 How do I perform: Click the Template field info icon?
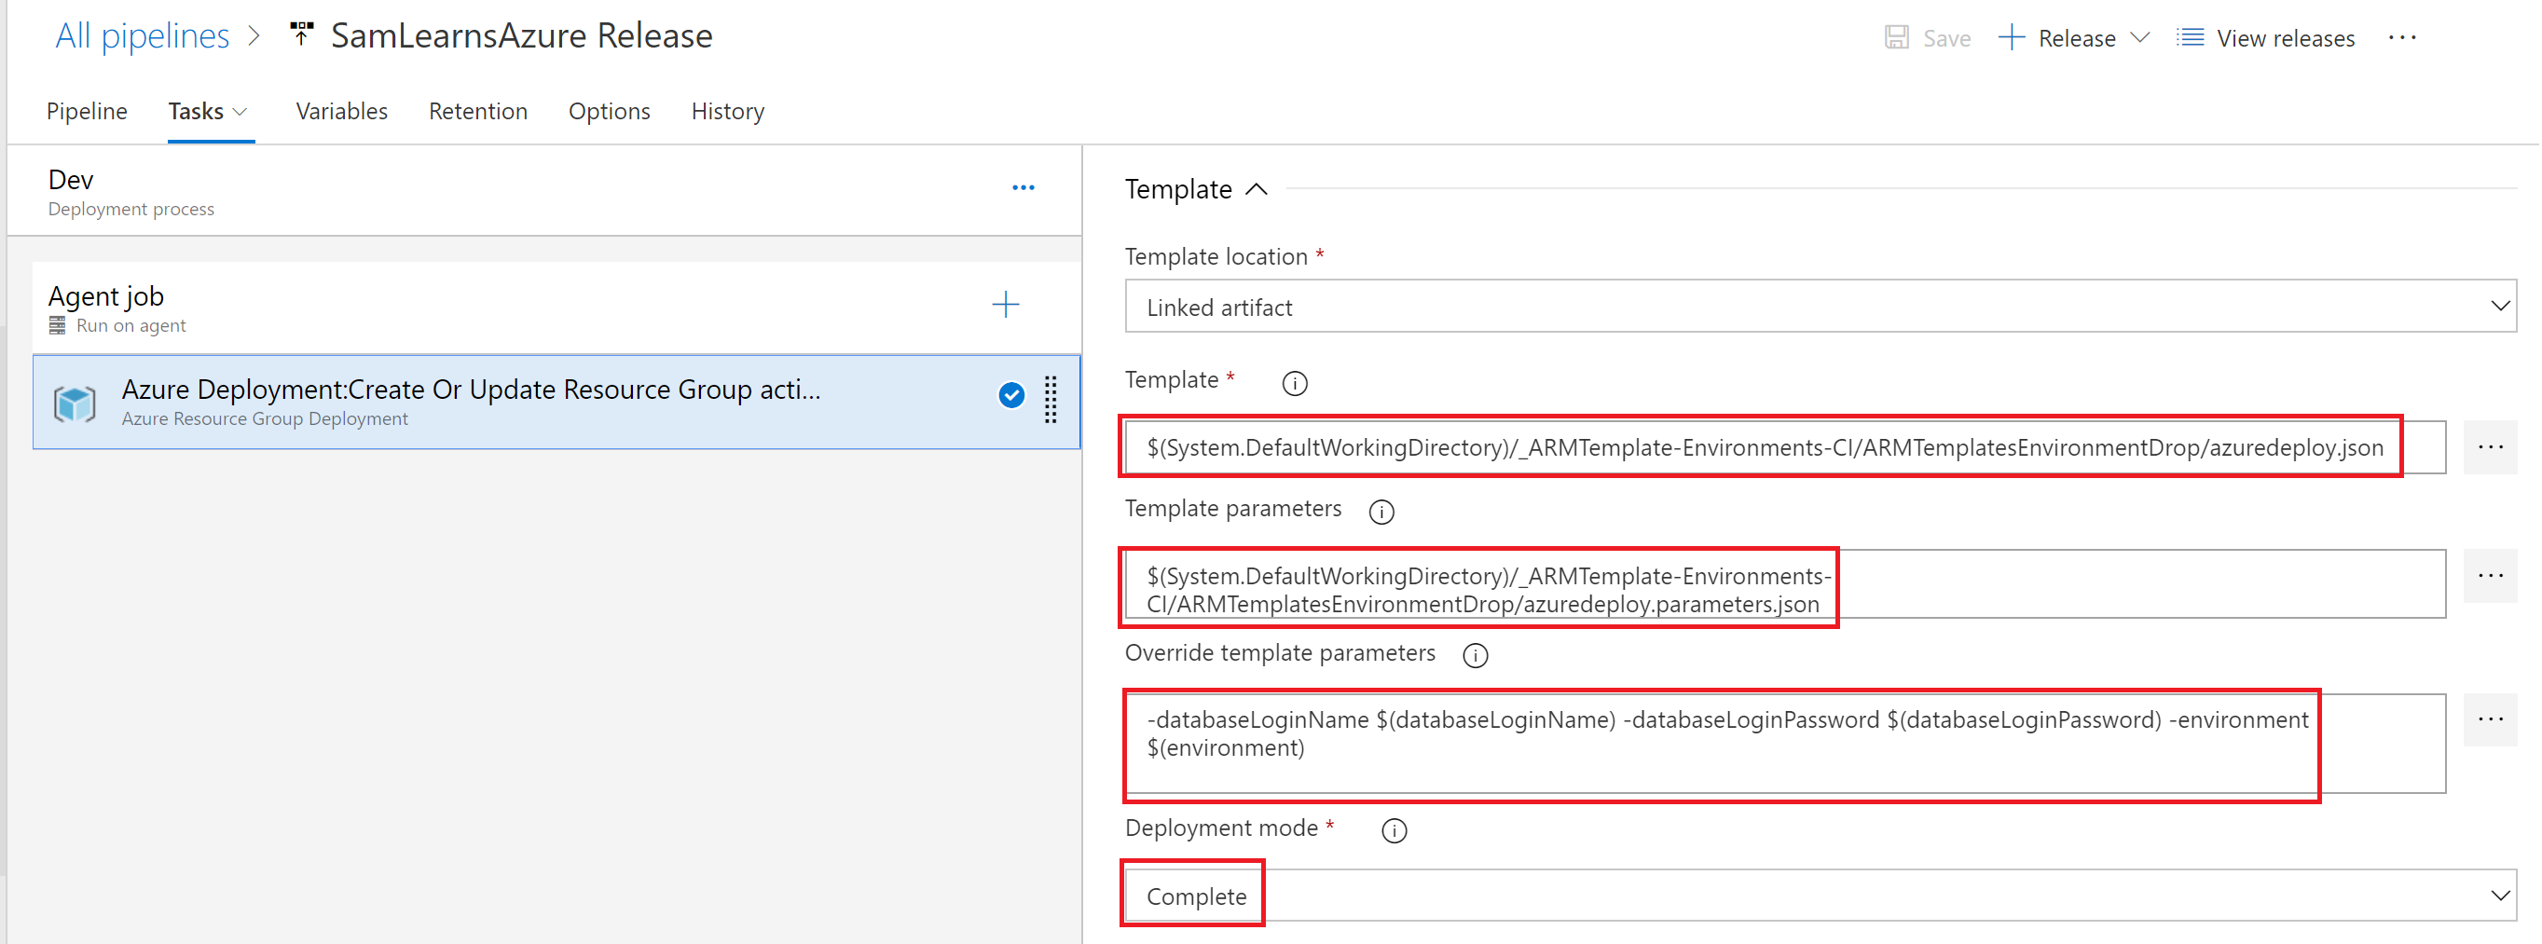pos(1294,383)
